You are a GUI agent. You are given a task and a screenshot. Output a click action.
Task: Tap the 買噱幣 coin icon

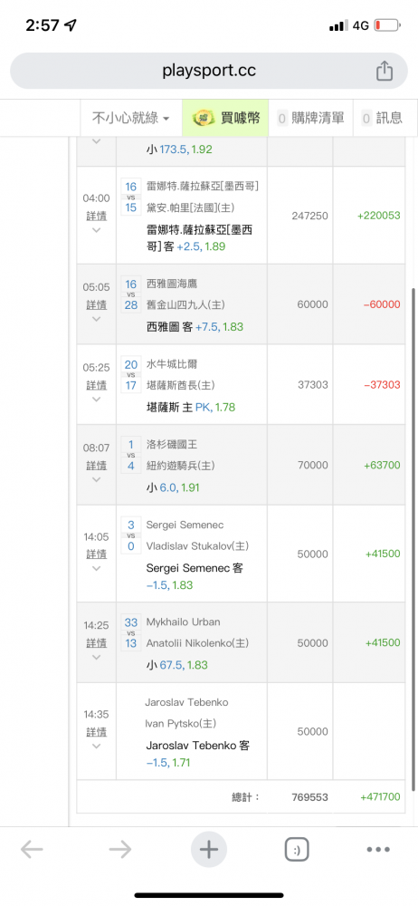(202, 118)
